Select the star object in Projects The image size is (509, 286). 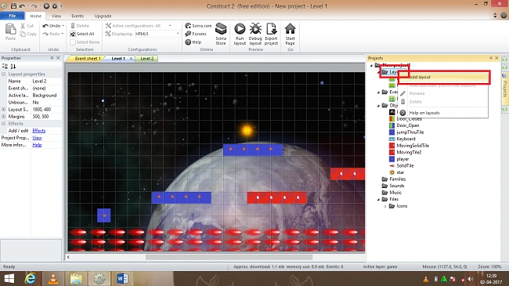[x=400, y=172]
